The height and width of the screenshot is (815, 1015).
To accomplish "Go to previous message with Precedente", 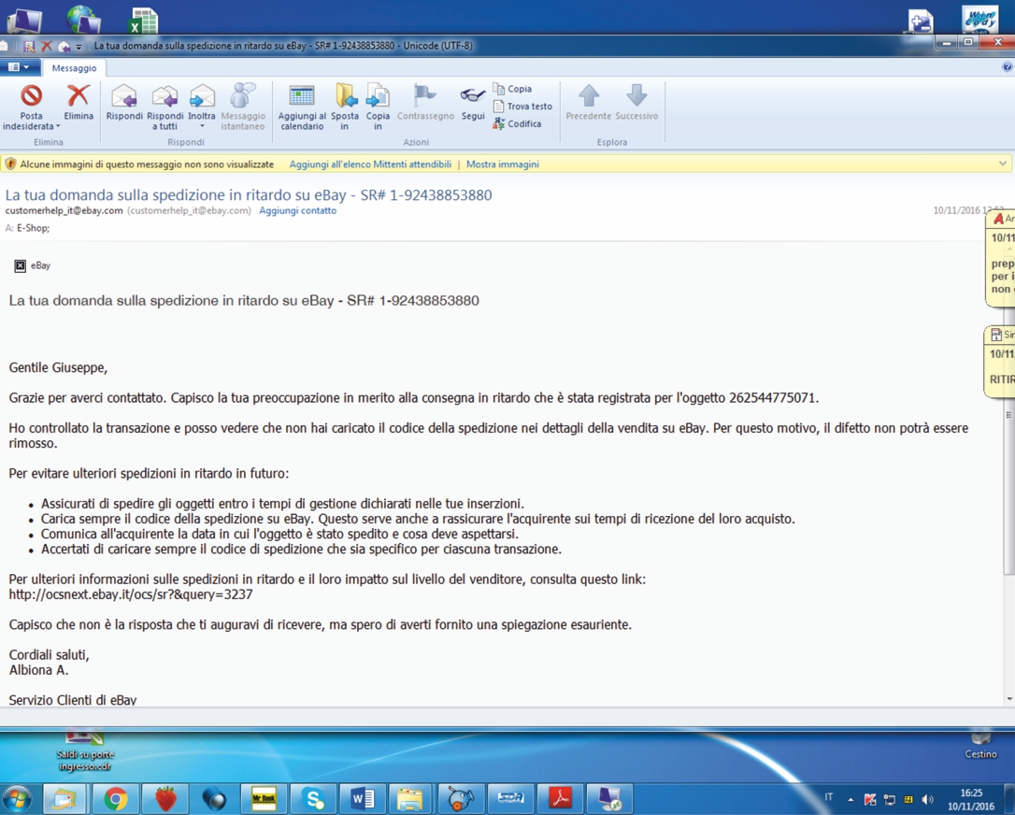I will point(589,102).
